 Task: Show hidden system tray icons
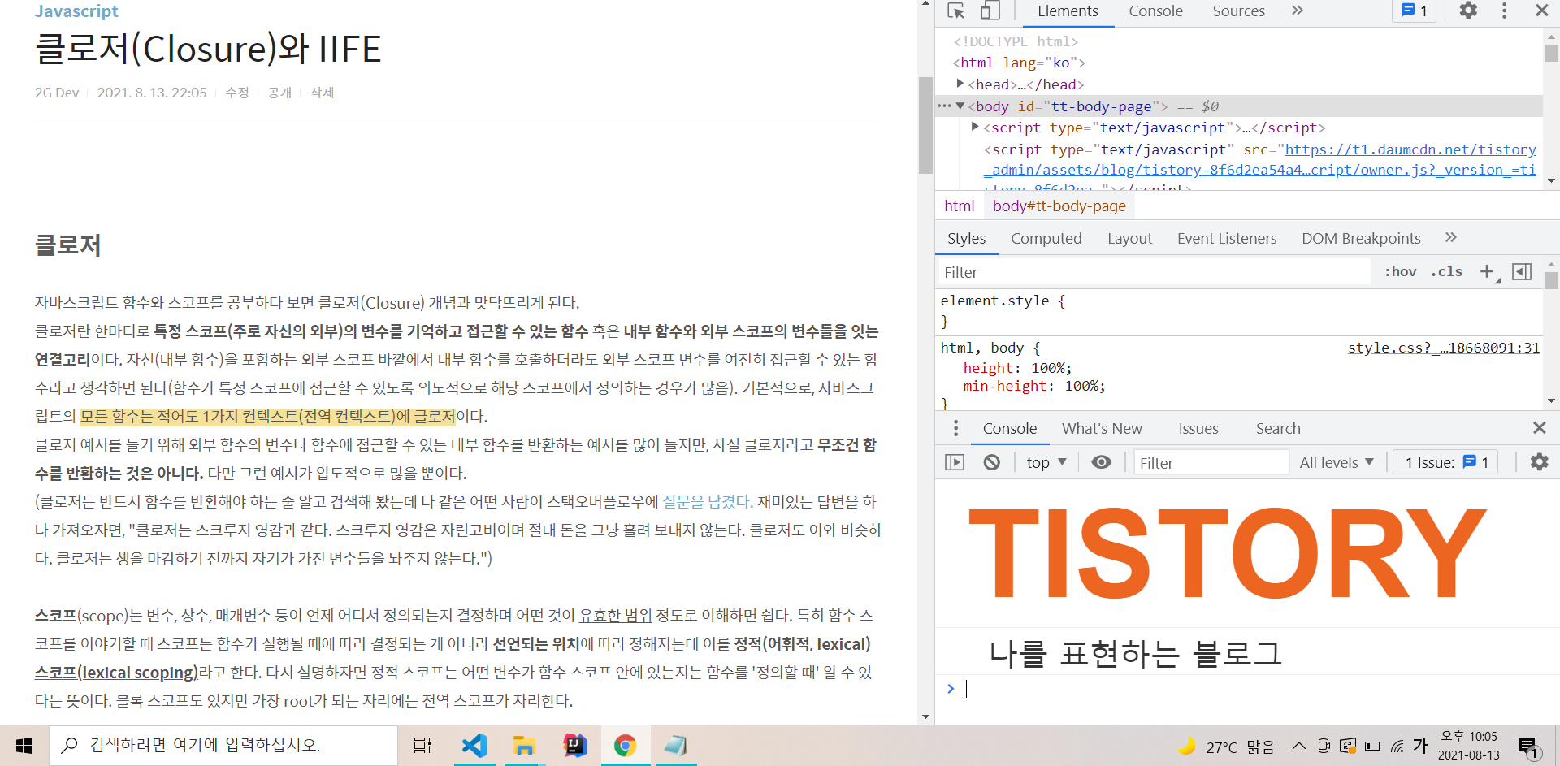1298,746
